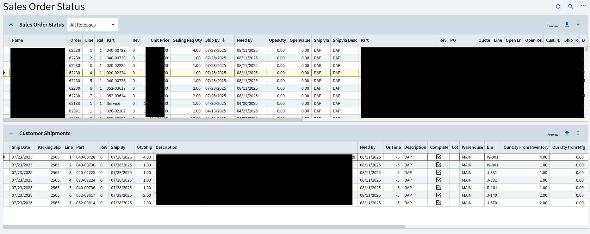Image resolution: width=590 pixels, height=234 pixels.
Task: Sort by the Packing Slip column header
Action: point(49,147)
